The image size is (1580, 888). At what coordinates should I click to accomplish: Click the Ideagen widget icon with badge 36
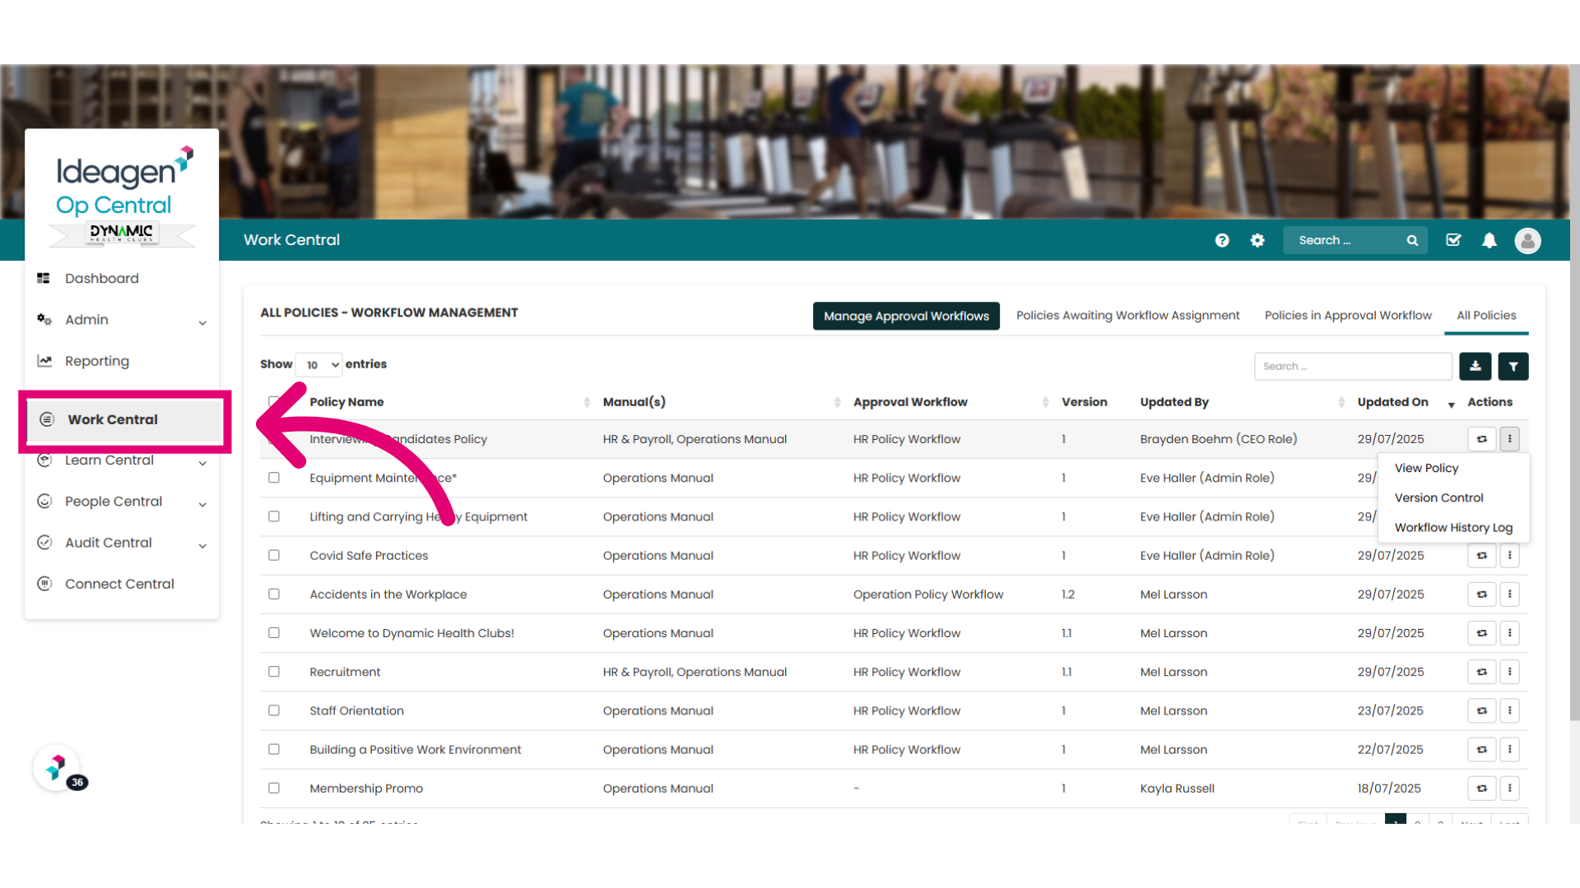[57, 767]
